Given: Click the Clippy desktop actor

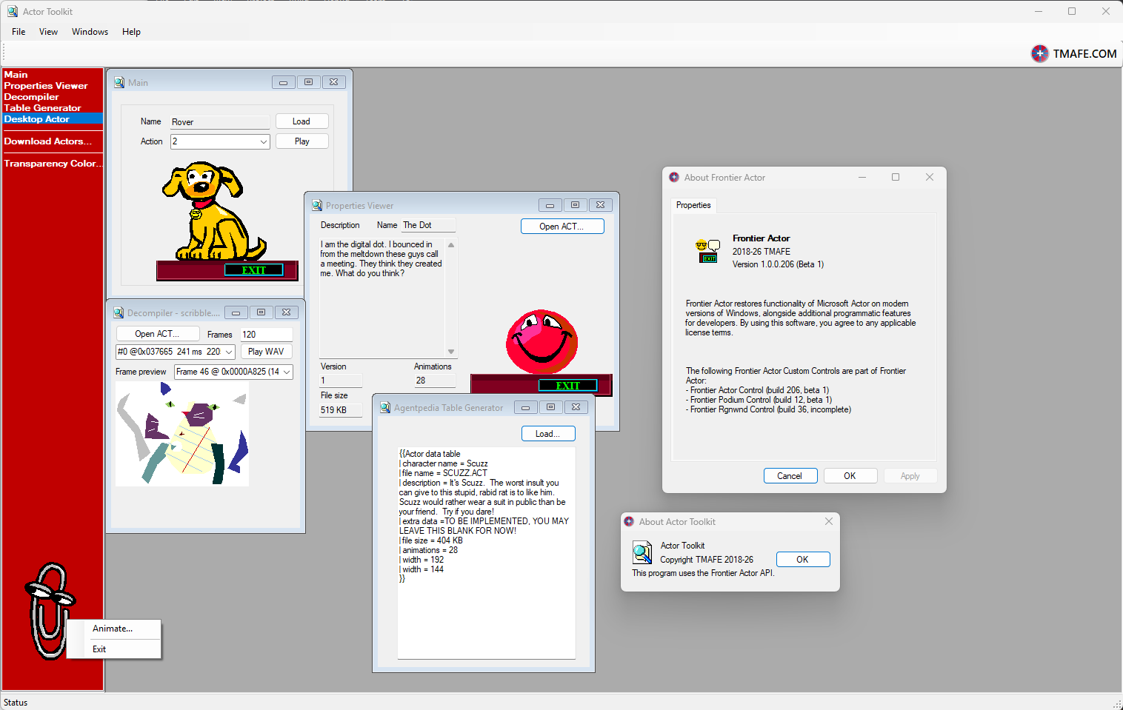Looking at the screenshot, I should 49,609.
